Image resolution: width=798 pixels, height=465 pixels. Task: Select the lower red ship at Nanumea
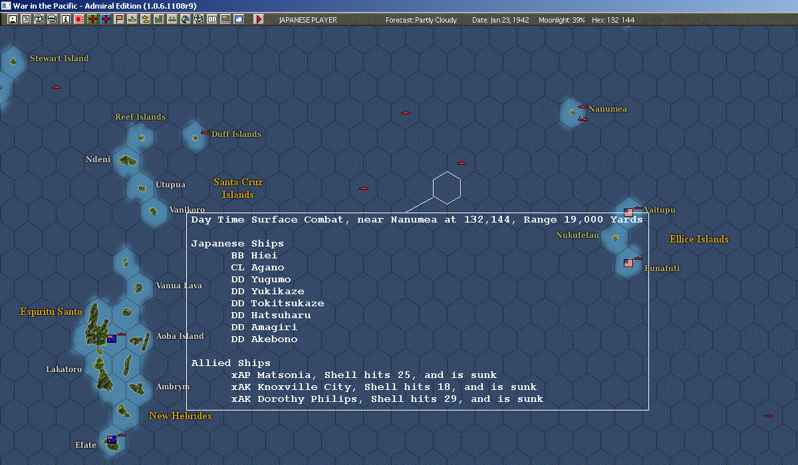point(582,119)
